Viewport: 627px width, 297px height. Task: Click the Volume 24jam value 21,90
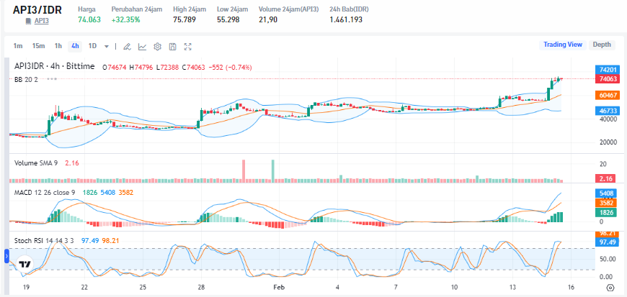coord(268,19)
